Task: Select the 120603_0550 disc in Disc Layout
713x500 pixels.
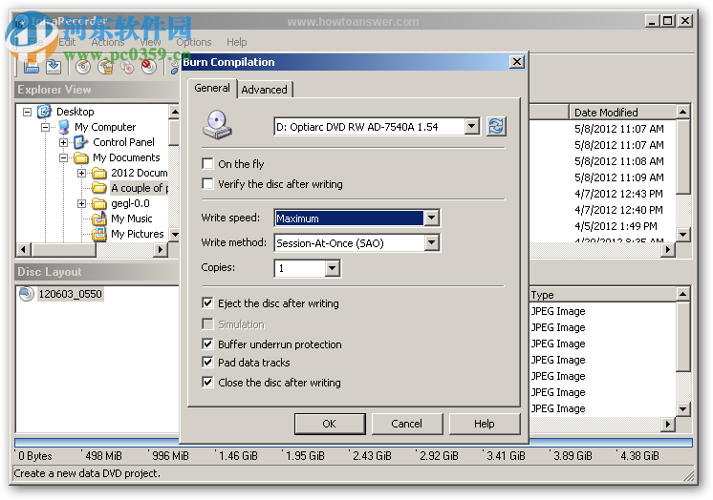Action: coord(70,294)
